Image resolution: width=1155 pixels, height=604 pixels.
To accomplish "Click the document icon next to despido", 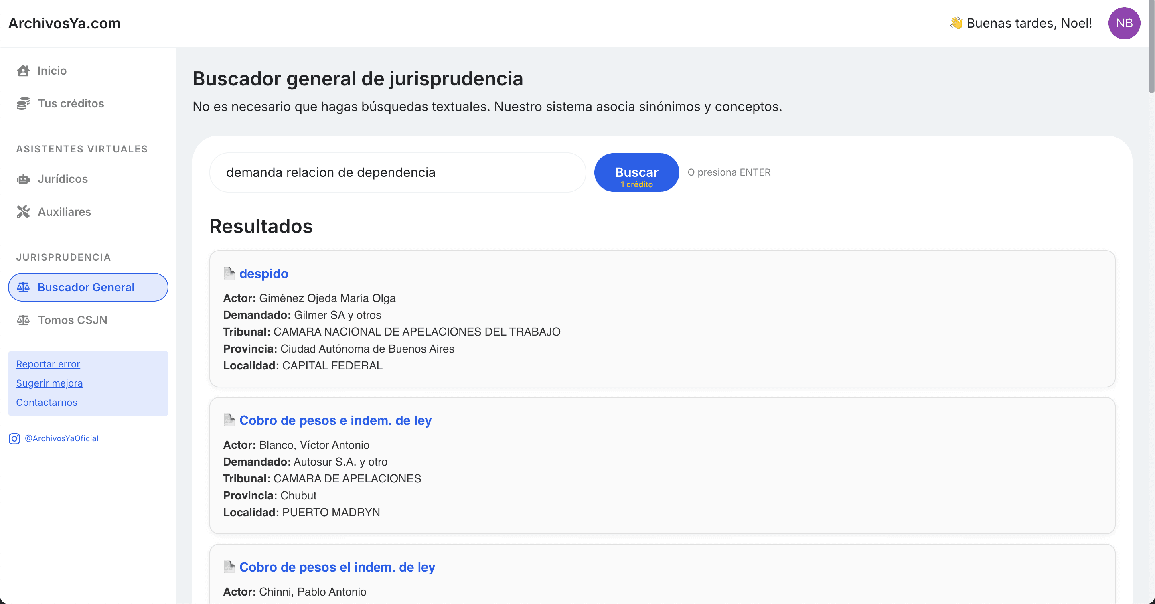I will coord(229,273).
